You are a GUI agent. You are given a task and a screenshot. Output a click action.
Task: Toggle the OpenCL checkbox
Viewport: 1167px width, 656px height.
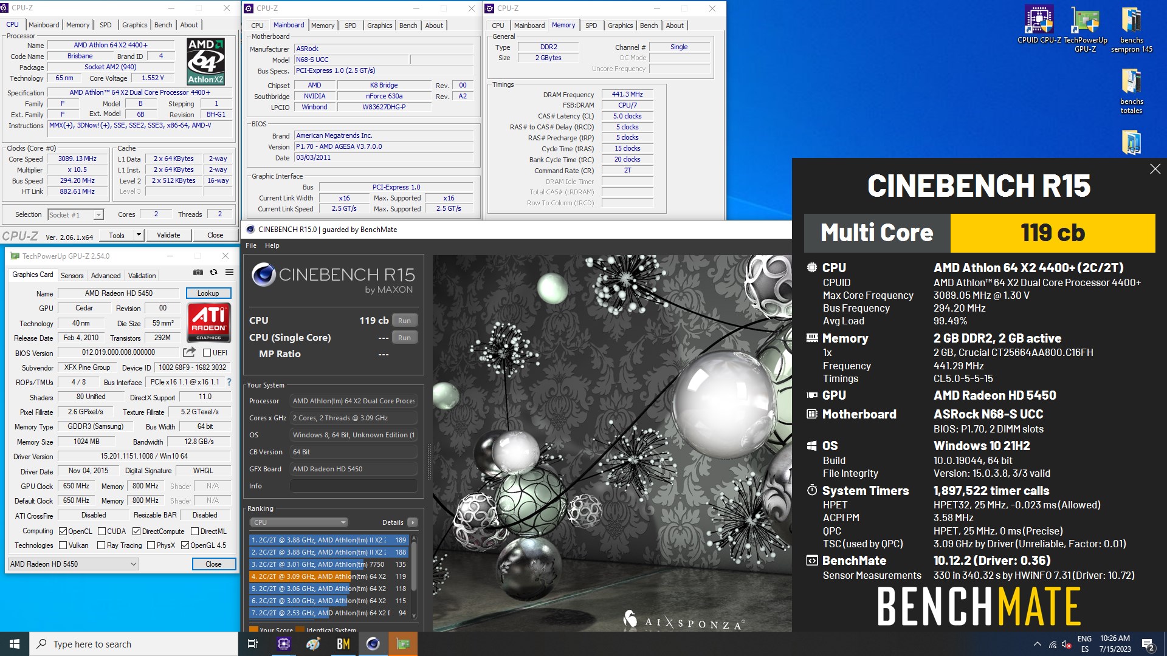[x=63, y=531]
